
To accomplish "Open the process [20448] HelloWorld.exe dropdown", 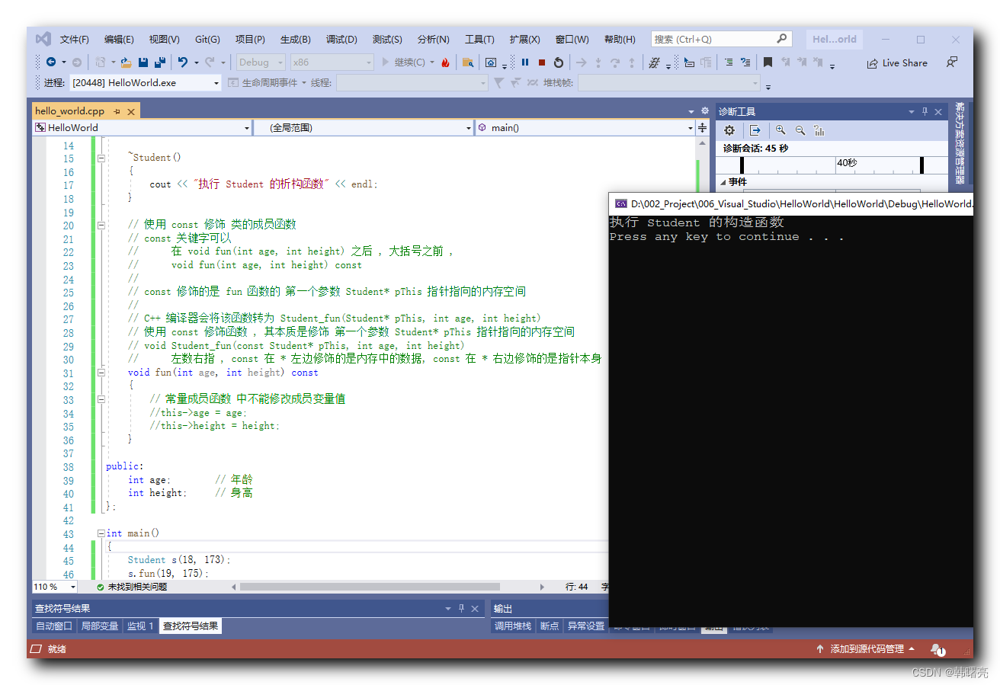I will click(216, 83).
